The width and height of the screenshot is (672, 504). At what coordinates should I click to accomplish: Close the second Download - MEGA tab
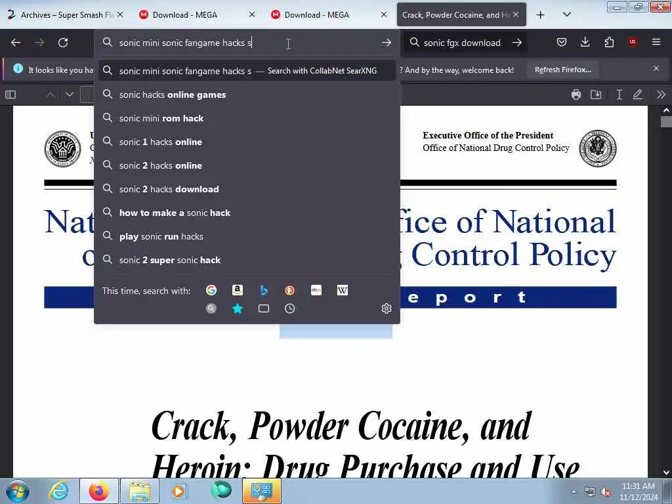pos(384,14)
